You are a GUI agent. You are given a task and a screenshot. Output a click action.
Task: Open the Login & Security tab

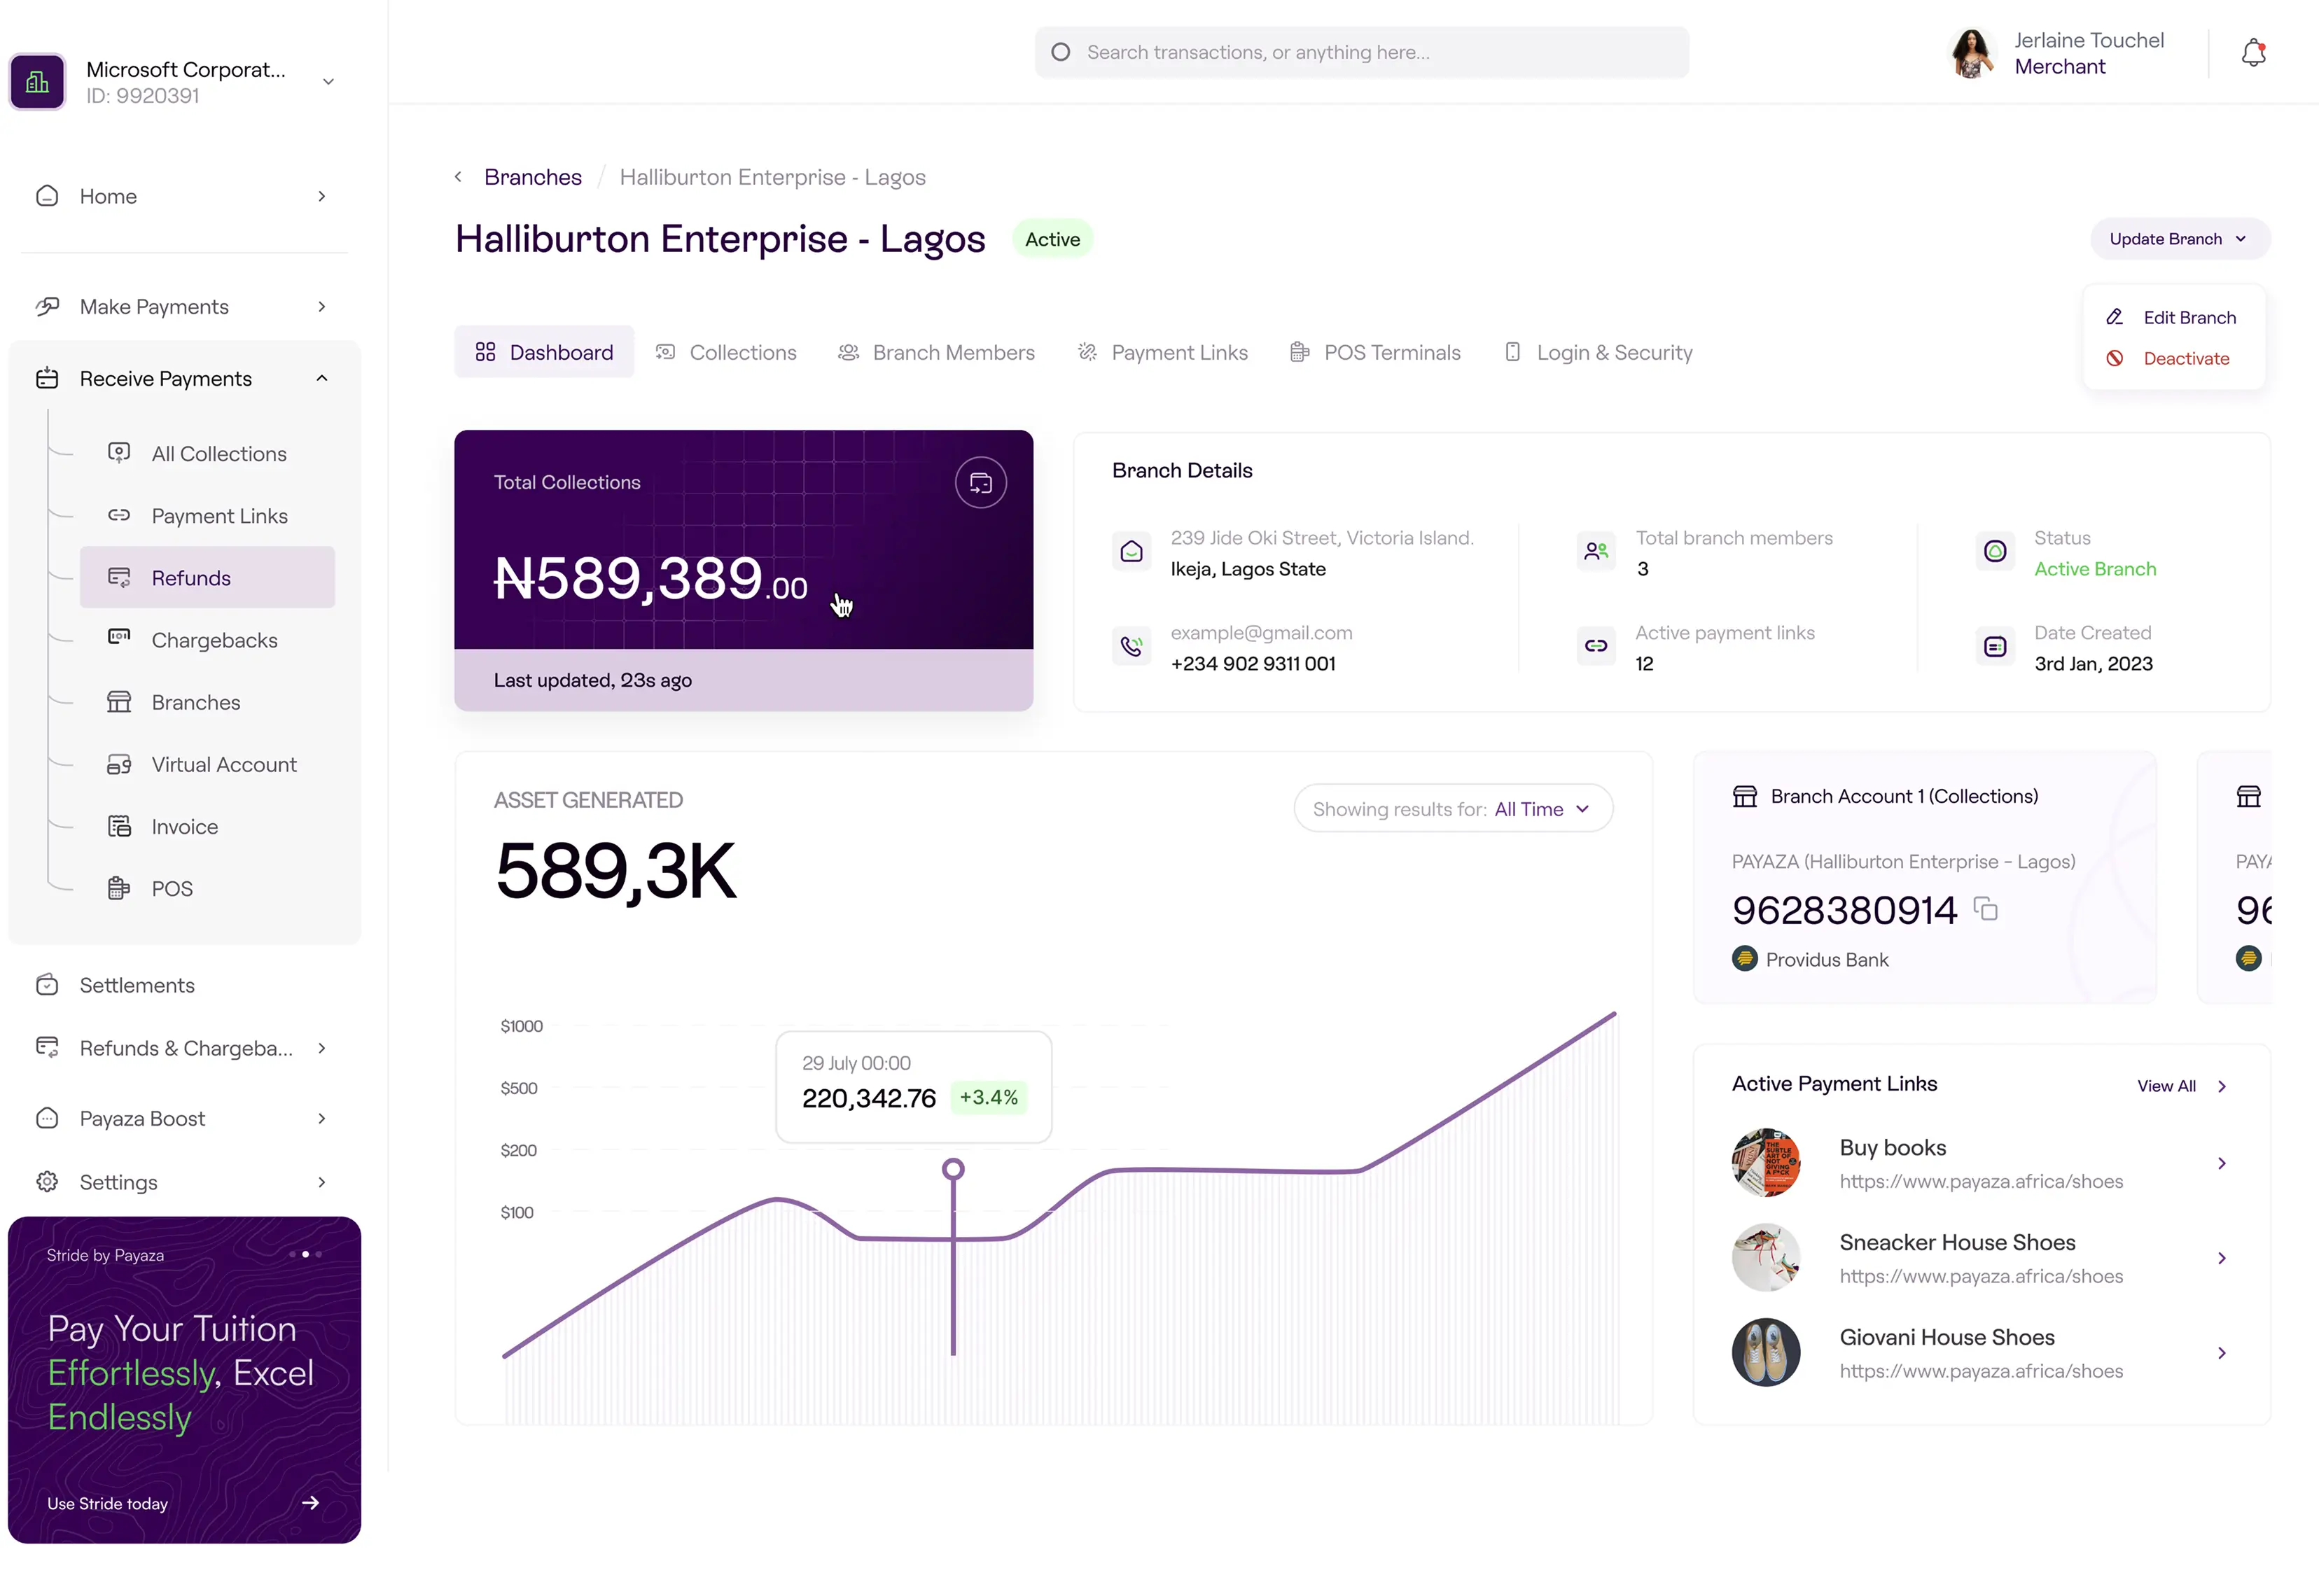click(1598, 352)
